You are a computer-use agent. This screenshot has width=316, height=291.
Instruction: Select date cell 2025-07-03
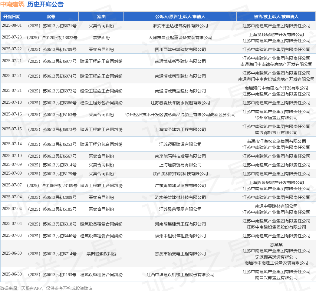click(12, 236)
